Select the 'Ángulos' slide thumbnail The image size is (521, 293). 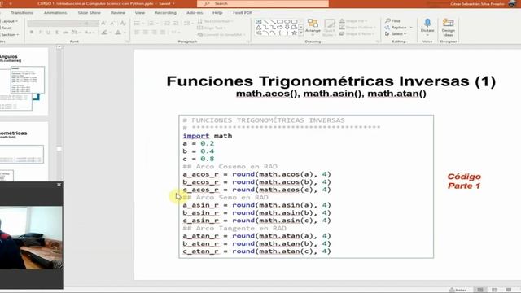(x=24, y=81)
